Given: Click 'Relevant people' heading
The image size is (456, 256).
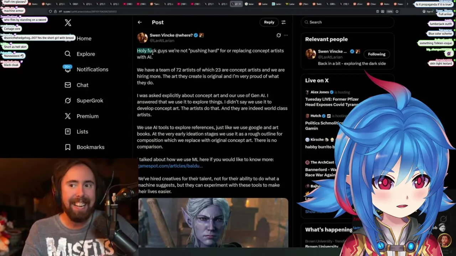Looking at the screenshot, I should click(x=326, y=39).
